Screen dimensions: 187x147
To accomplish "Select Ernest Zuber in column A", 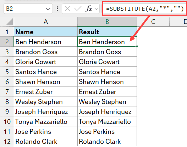I will (x=46, y=91).
